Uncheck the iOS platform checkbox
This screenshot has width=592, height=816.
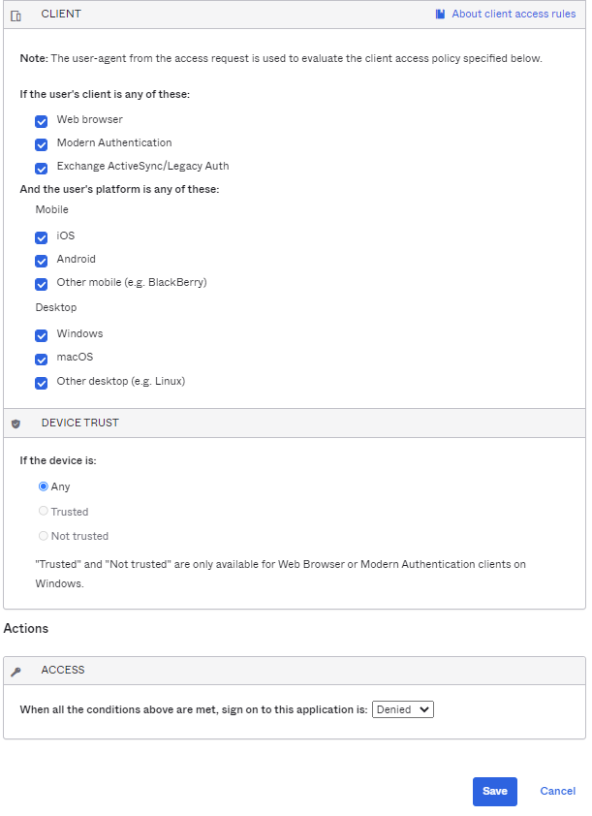pyautogui.click(x=42, y=237)
